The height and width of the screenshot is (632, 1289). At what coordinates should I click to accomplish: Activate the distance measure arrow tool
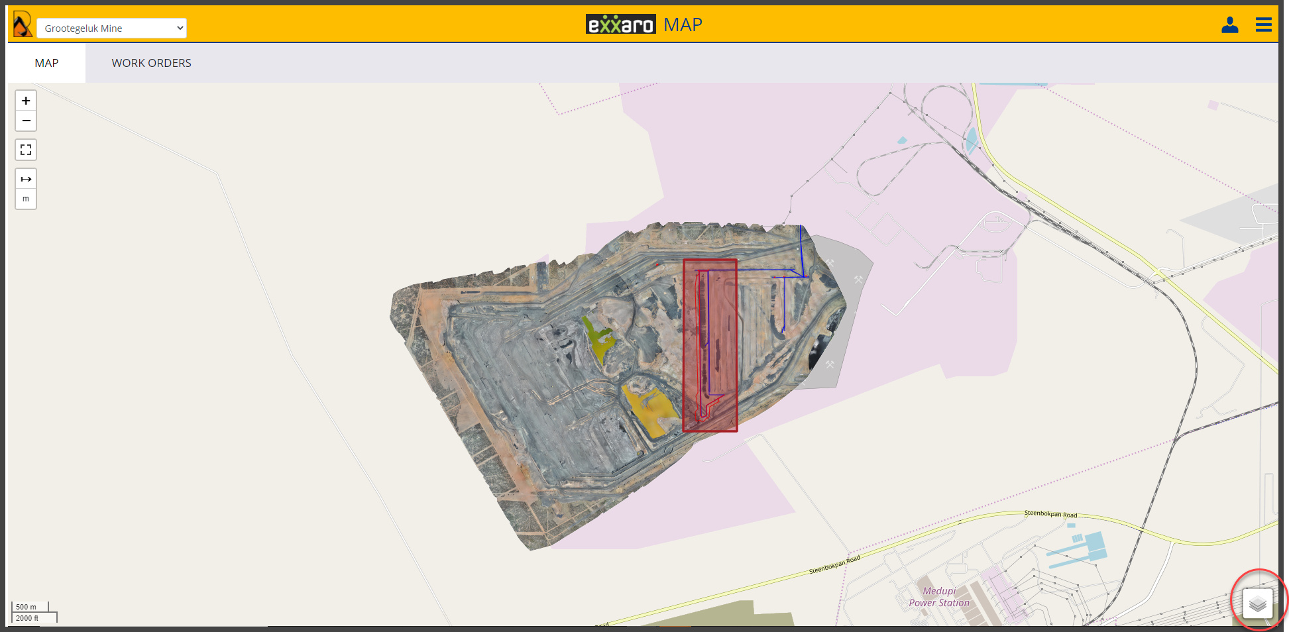tap(26, 179)
